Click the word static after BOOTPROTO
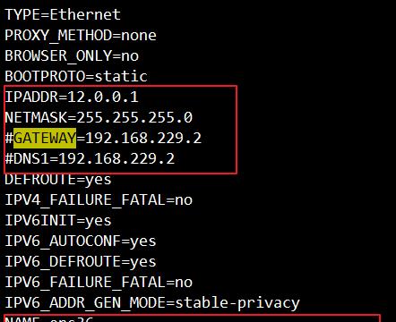 [121, 76]
